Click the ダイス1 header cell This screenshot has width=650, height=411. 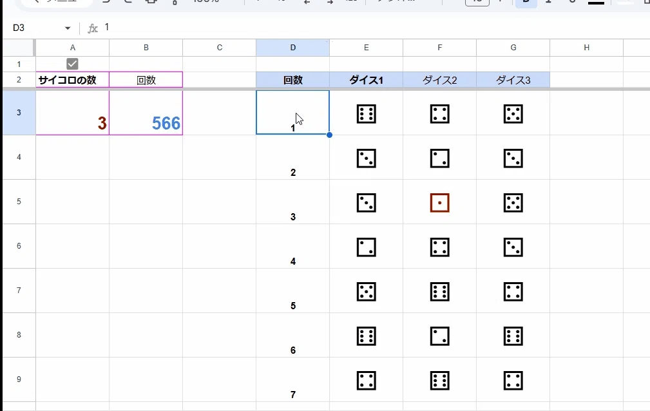[366, 80]
